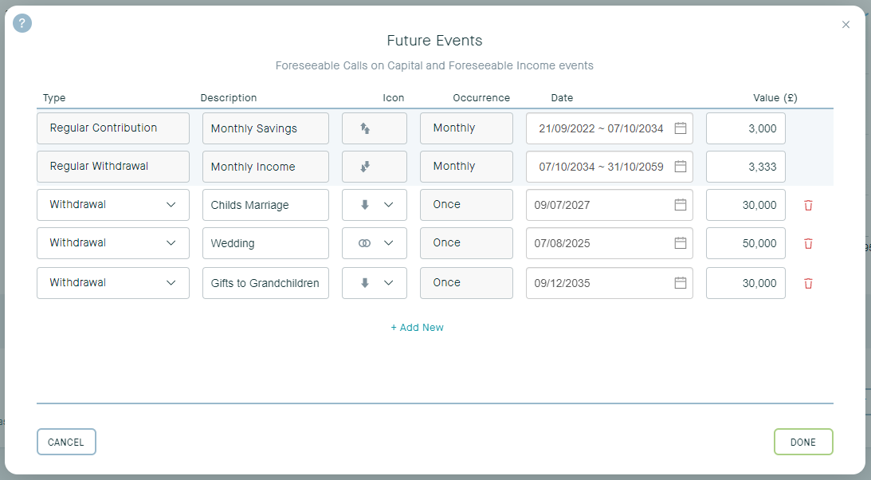Click the trash icon for Childs Marriage
871x480 pixels.
click(x=808, y=205)
